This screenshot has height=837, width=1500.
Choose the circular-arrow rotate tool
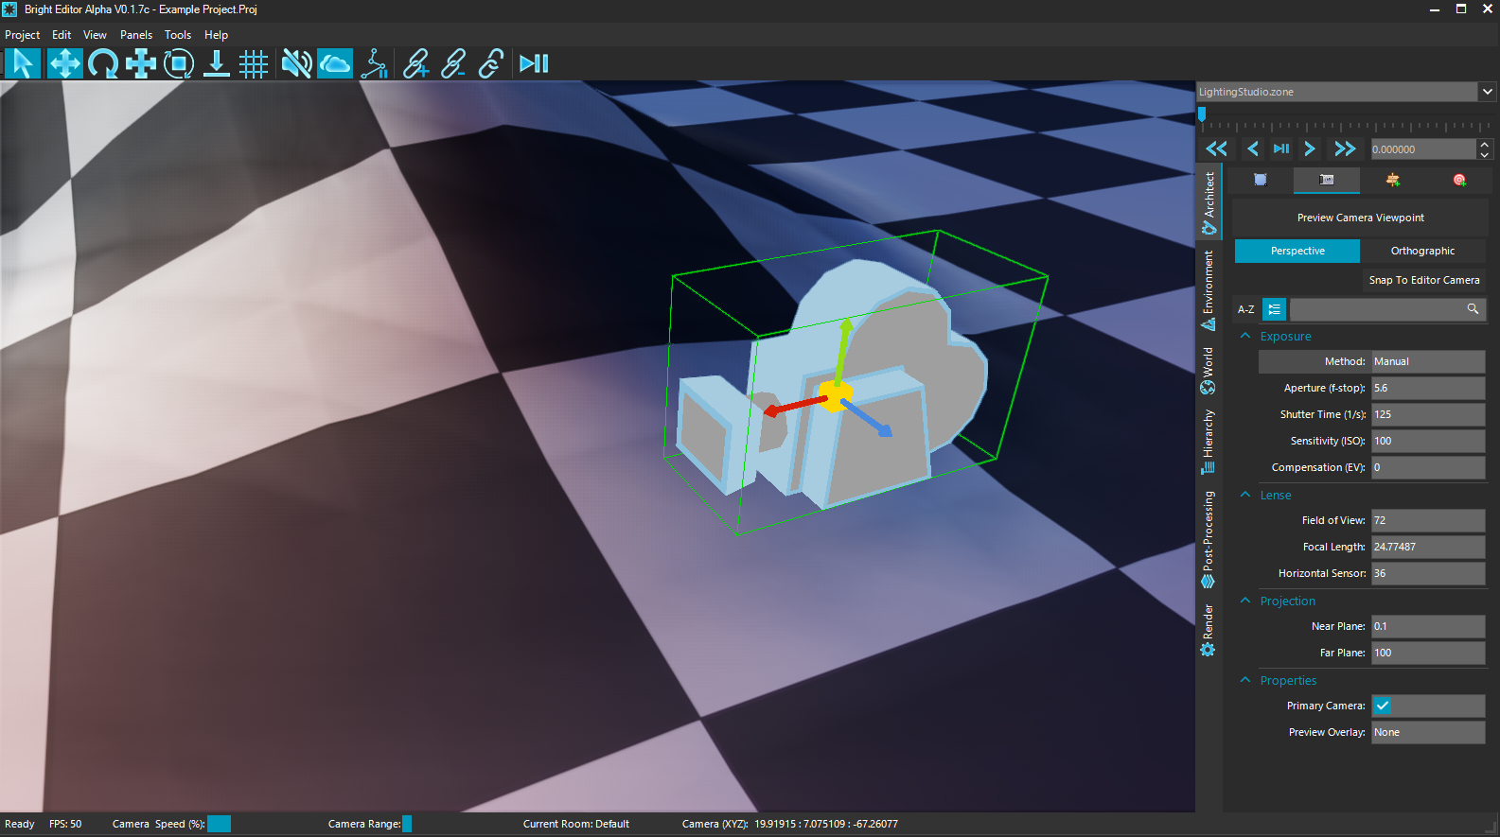pos(102,63)
